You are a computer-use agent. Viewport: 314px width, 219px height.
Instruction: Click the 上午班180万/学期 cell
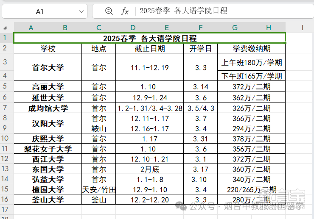252,62
